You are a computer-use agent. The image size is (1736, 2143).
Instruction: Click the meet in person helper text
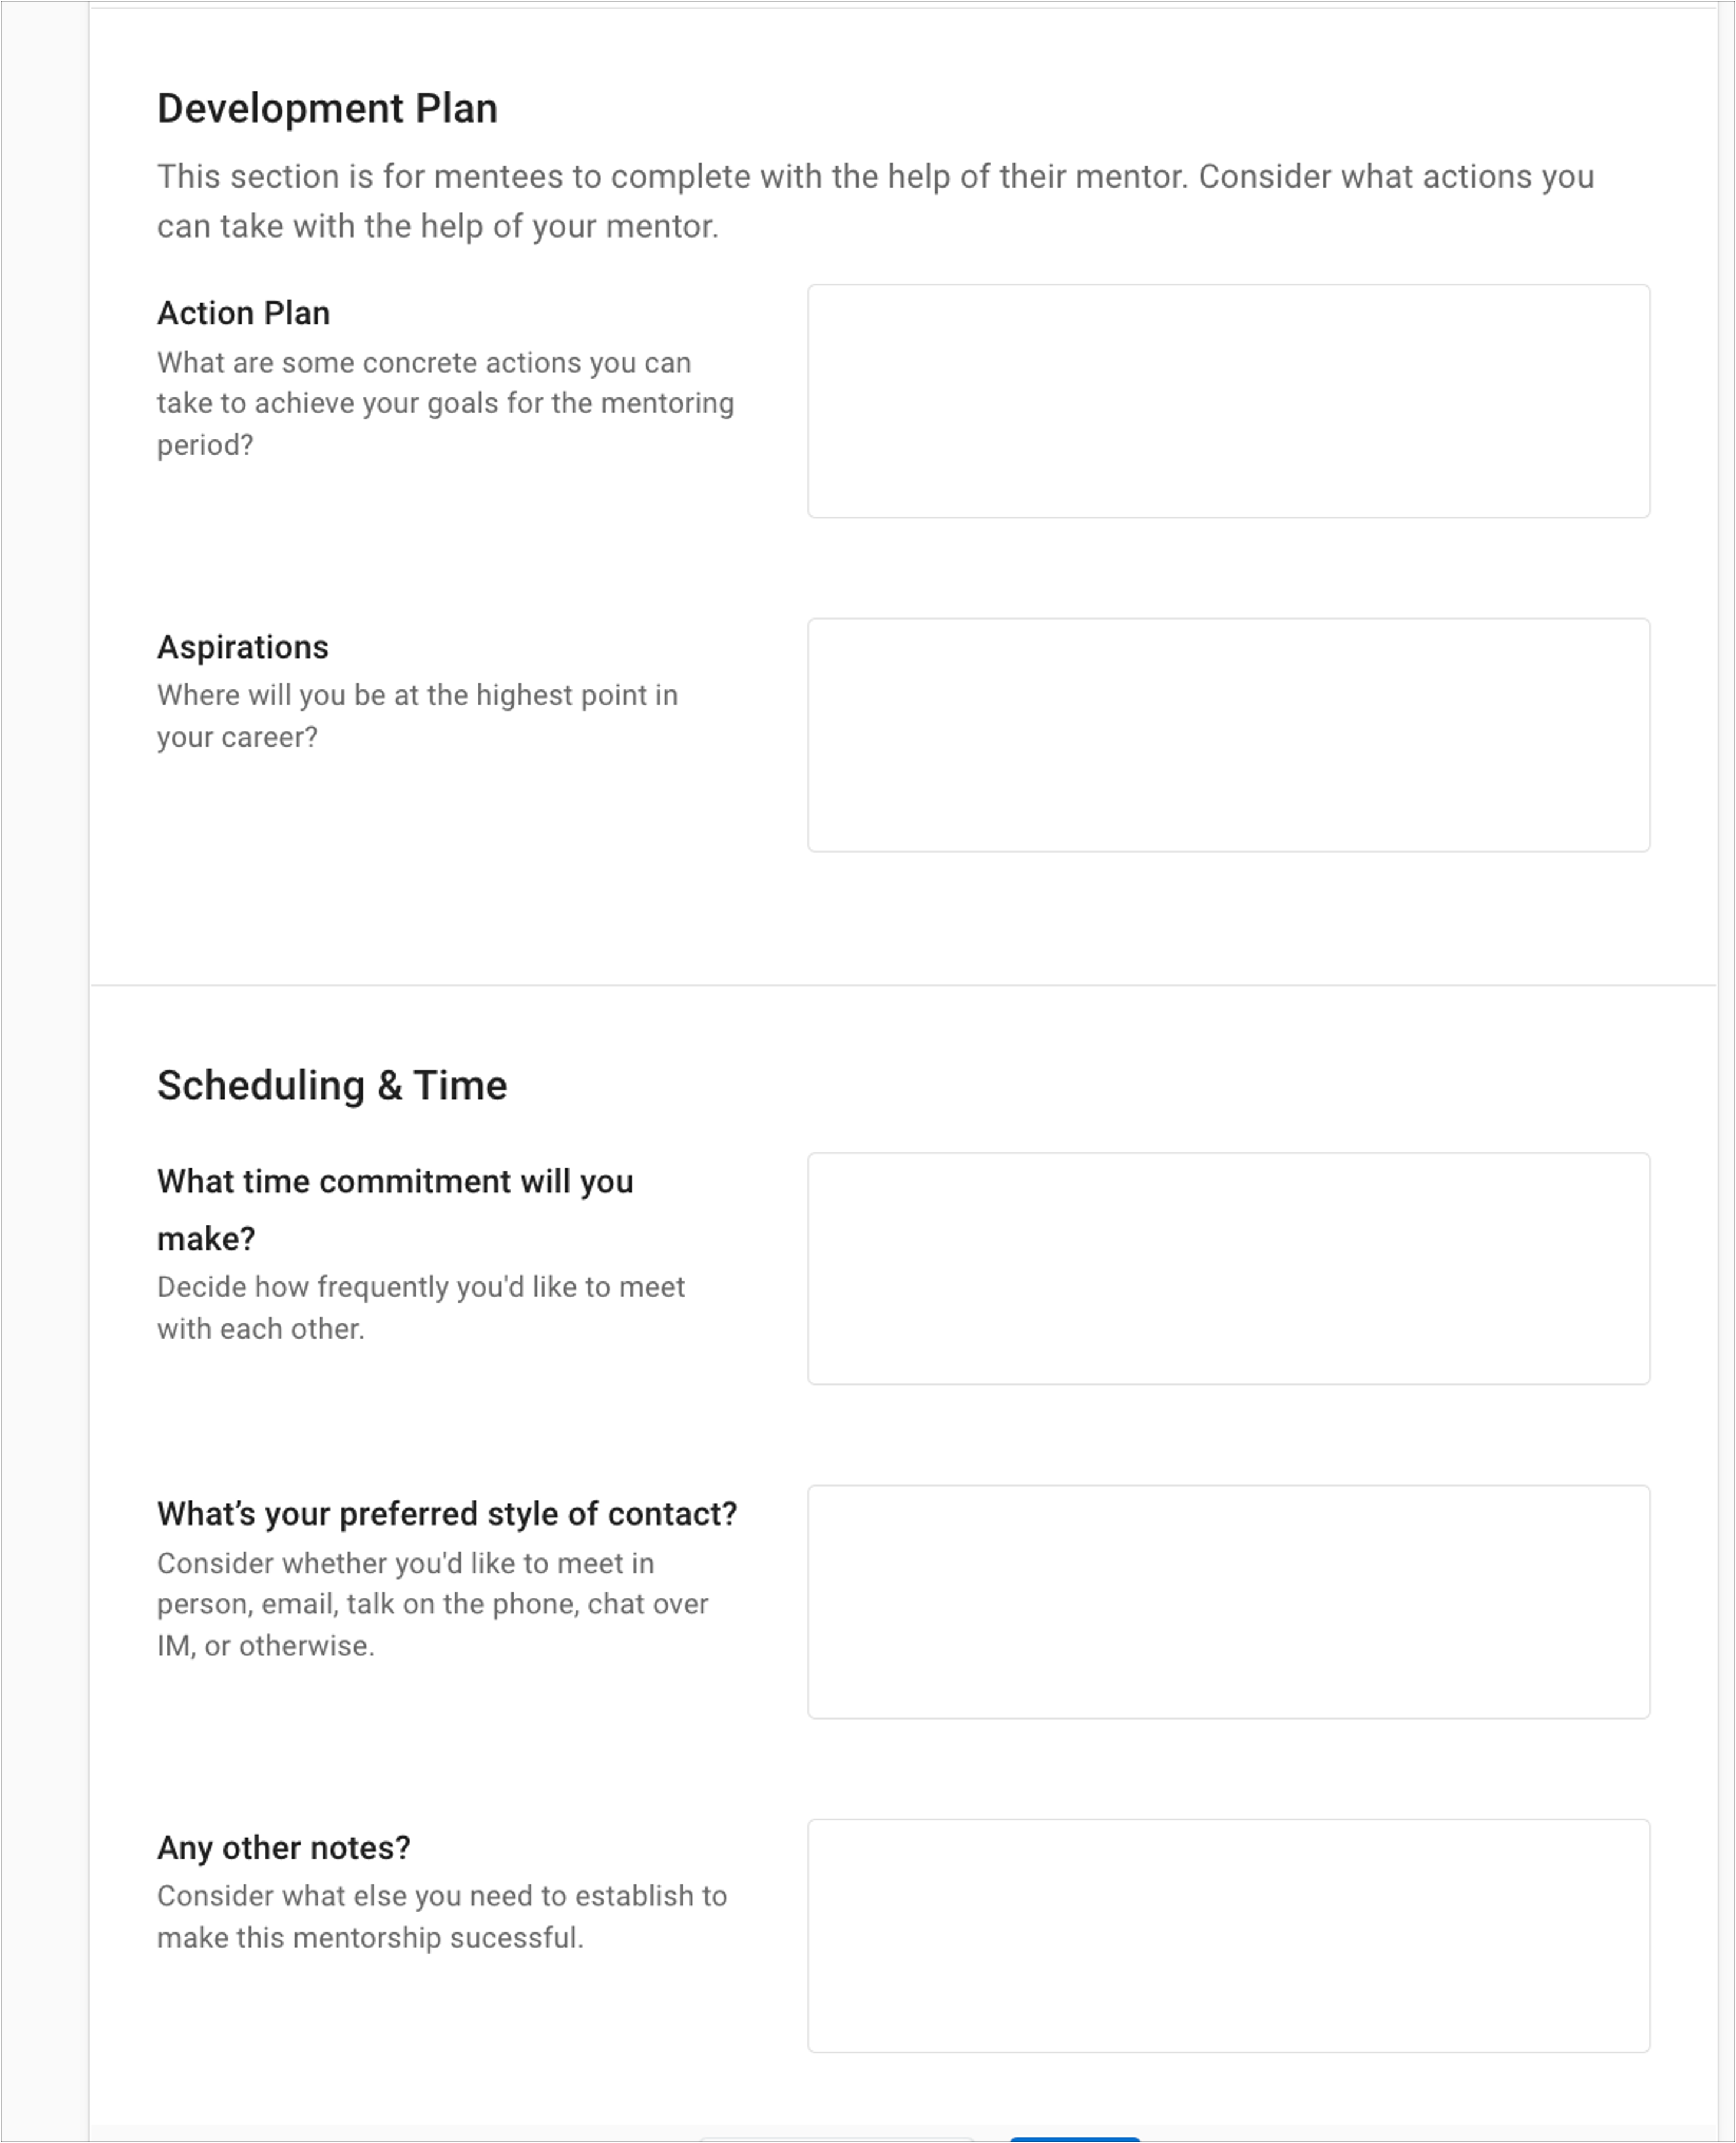[x=433, y=1604]
